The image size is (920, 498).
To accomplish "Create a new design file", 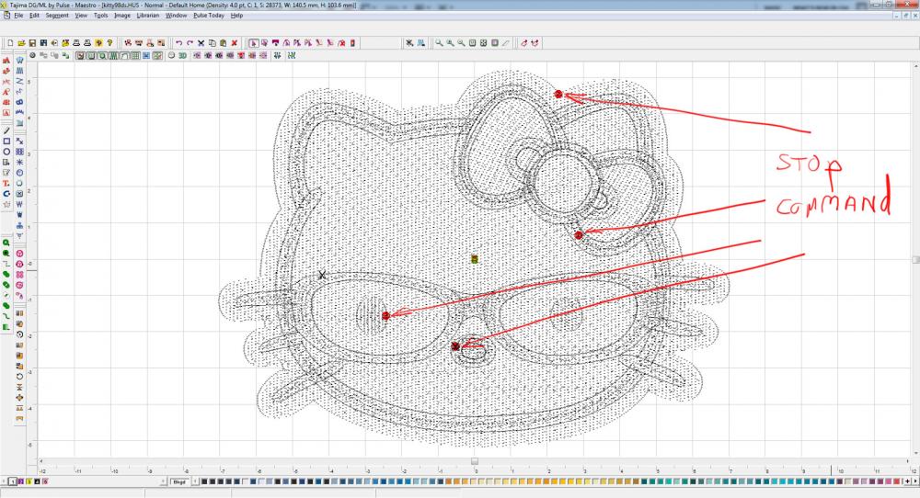I will 10,43.
